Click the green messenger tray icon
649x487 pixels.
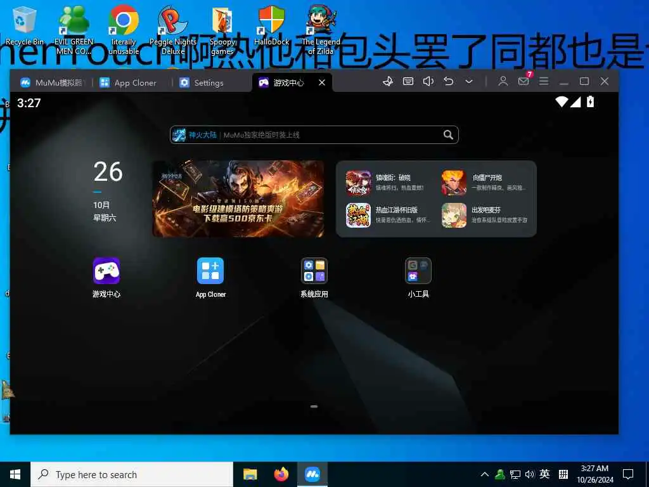click(500, 474)
